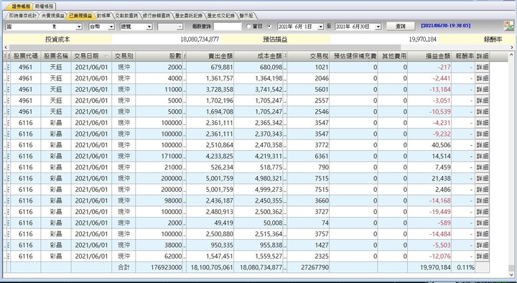Image resolution: width=517 pixels, height=283 pixels.
Task: Select the total sell amount 18,100,705,061
Action: 210,267
